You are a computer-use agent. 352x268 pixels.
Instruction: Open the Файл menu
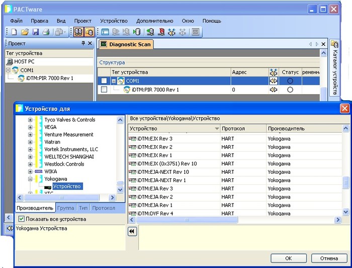pos(16,21)
